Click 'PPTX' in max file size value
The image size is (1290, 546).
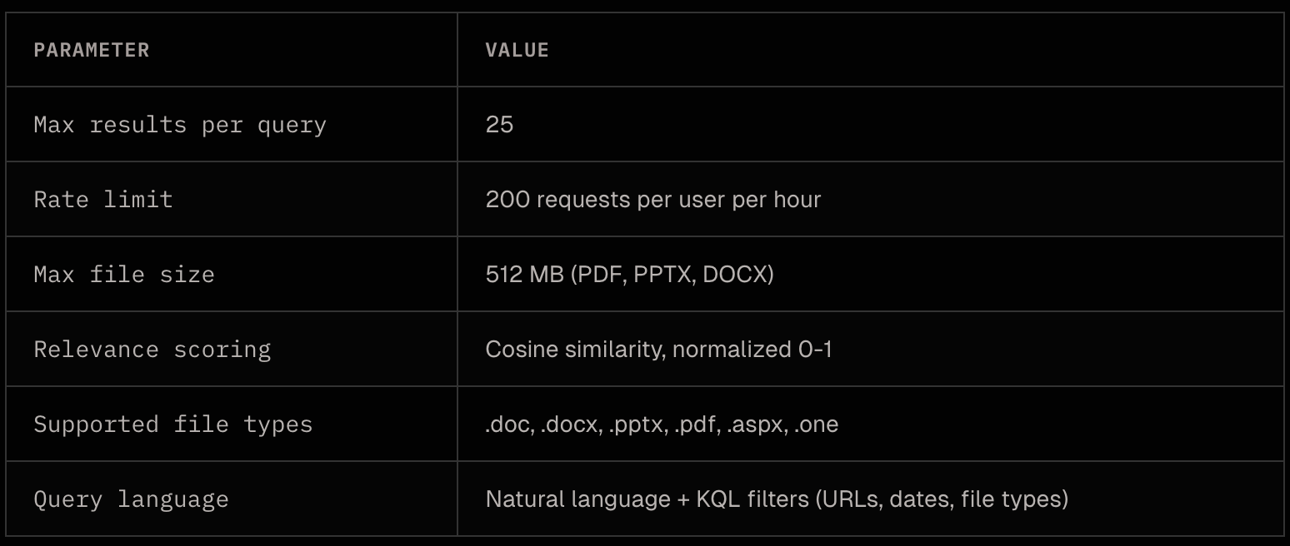click(x=663, y=275)
